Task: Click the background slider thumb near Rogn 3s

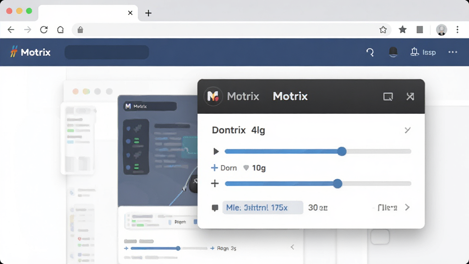Action: click(178, 248)
